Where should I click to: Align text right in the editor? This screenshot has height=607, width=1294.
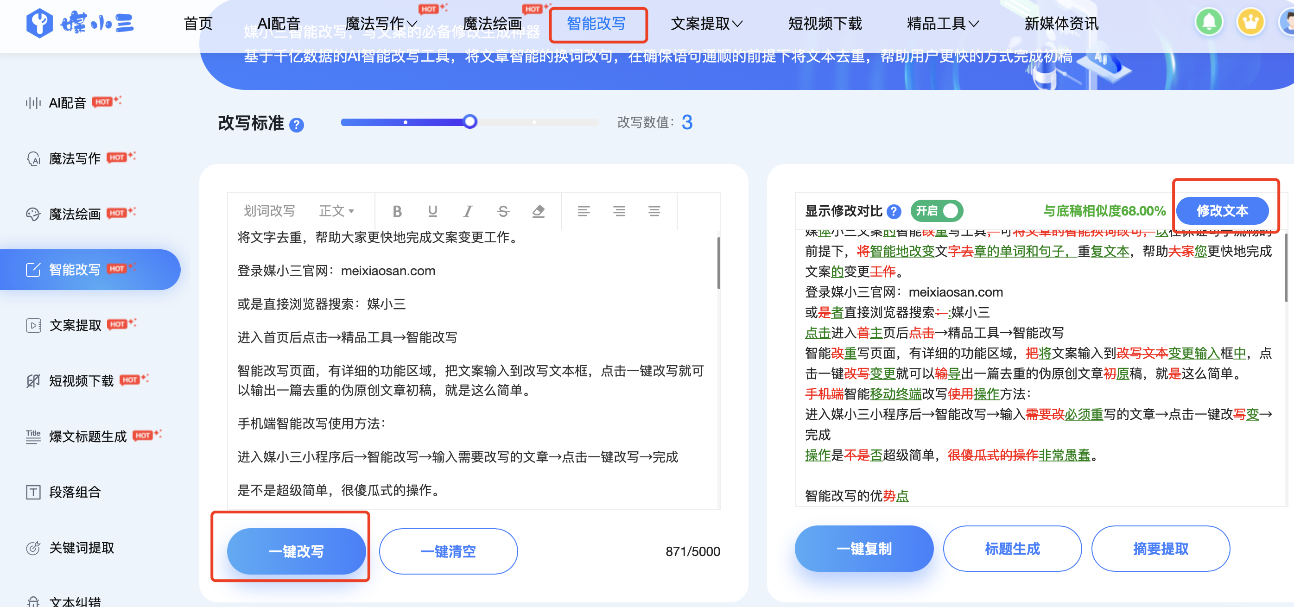pyautogui.click(x=619, y=211)
